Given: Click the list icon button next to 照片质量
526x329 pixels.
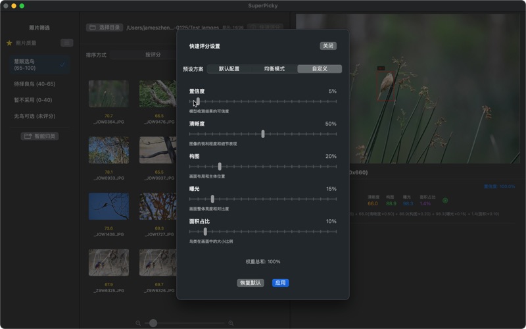Looking at the screenshot, I should coord(66,43).
